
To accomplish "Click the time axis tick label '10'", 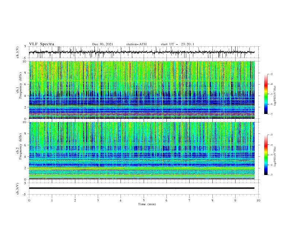I will [x=258, y=200].
